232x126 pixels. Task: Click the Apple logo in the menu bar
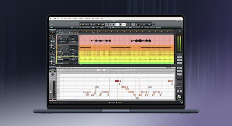click(x=50, y=18)
